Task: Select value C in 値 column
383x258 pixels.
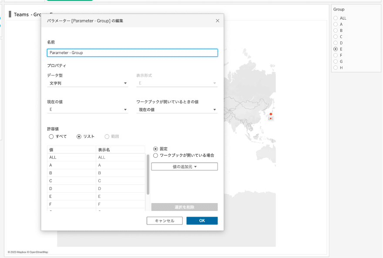Action: click(x=71, y=181)
